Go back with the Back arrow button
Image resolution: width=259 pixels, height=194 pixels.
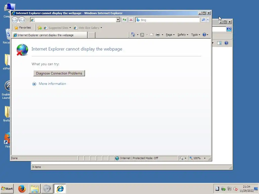click(x=15, y=20)
